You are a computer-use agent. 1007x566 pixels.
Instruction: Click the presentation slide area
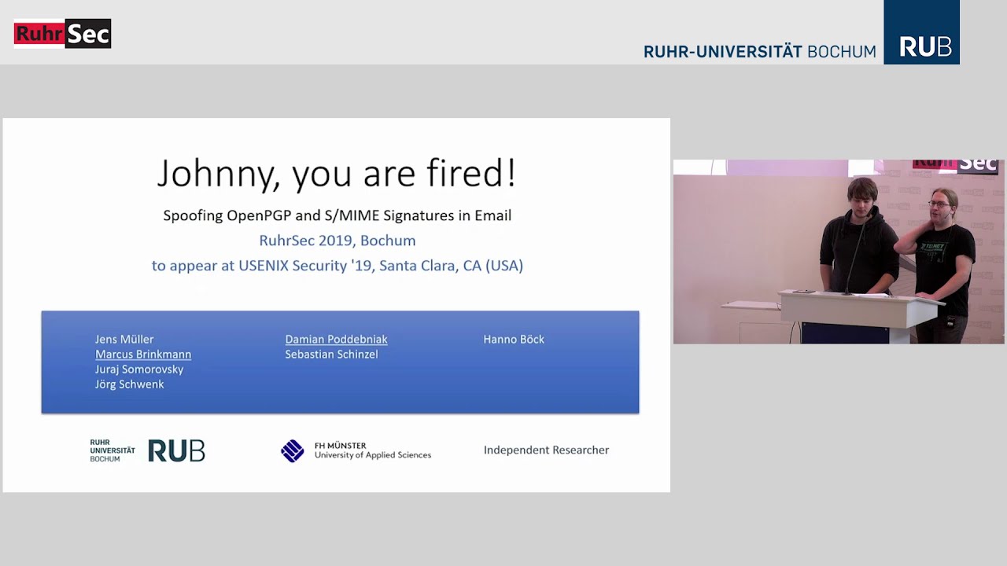point(337,305)
